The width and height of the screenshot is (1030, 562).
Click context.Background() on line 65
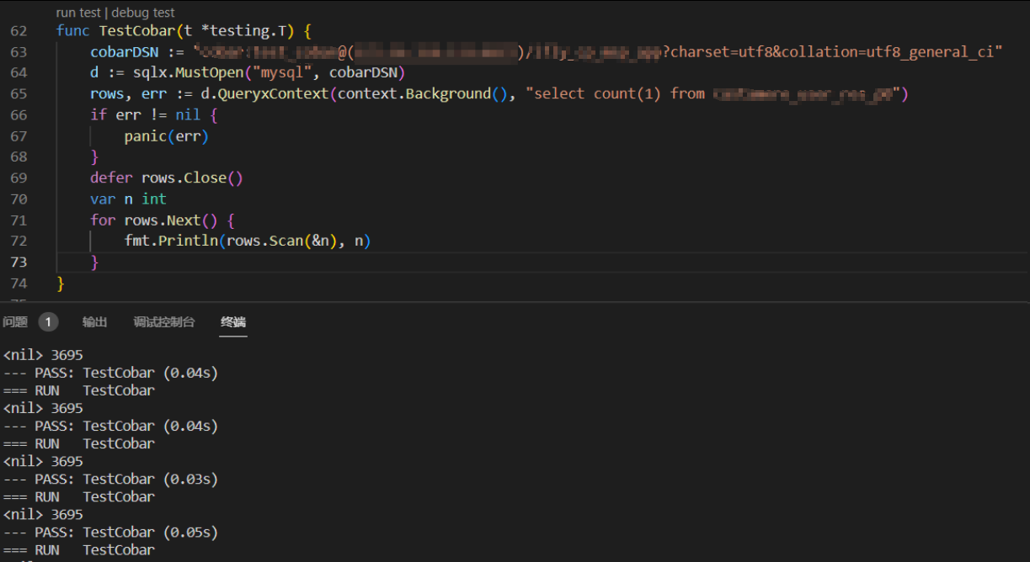point(422,94)
